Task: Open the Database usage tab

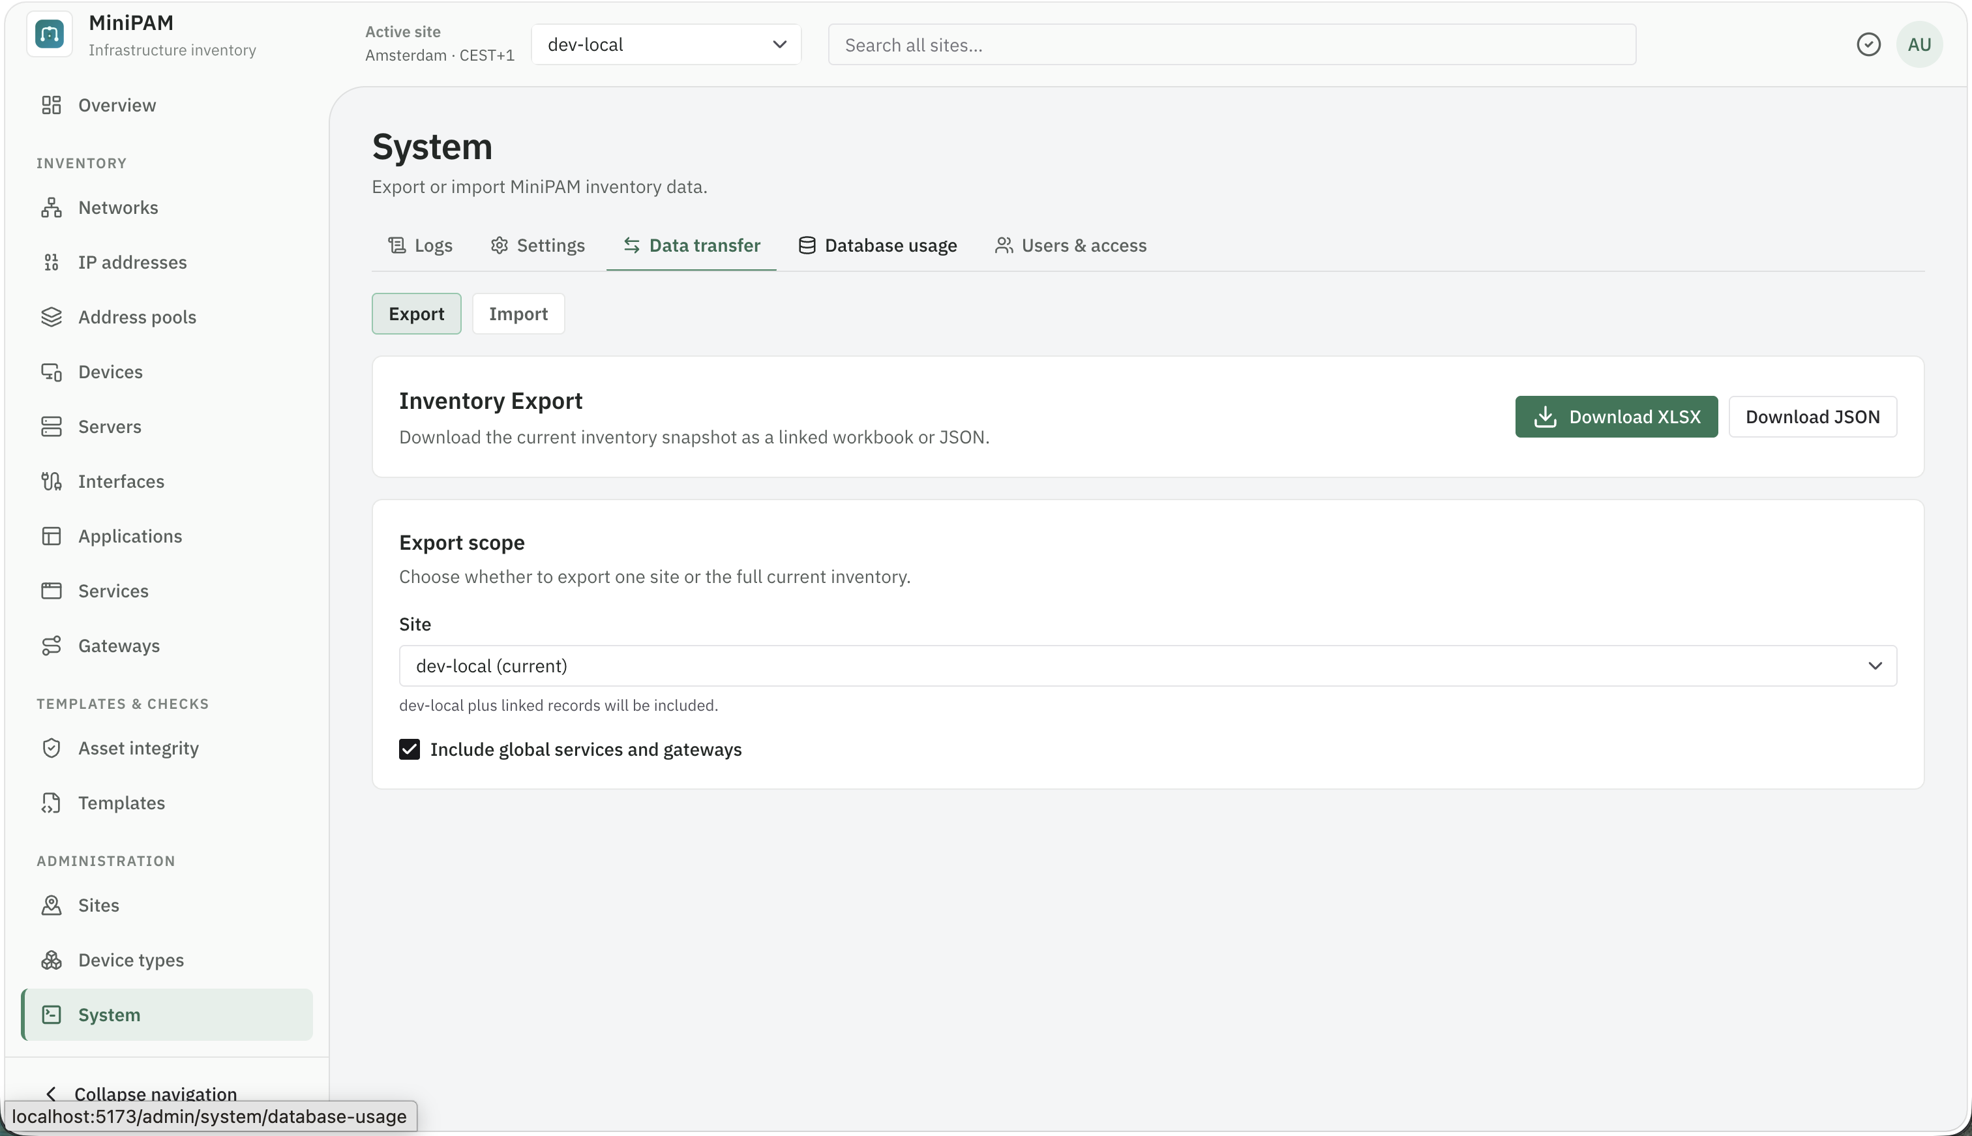Action: pos(878,246)
